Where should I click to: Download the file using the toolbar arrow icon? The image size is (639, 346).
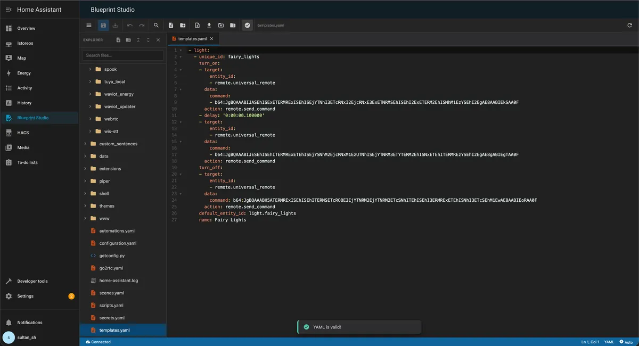click(x=209, y=25)
